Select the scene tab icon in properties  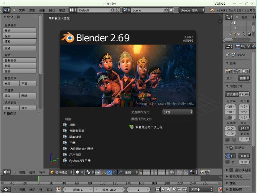click(x=248, y=46)
